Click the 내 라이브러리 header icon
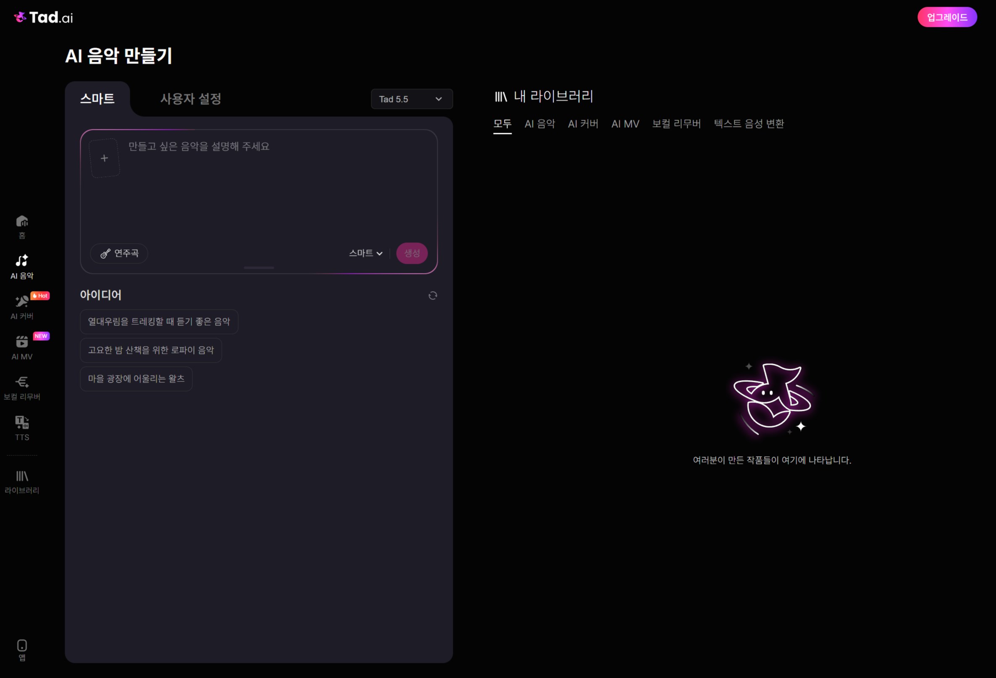Screen dimensions: 996x678 [x=501, y=97]
